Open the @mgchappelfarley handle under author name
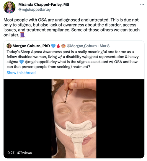The image size is (147, 161). (34, 10)
